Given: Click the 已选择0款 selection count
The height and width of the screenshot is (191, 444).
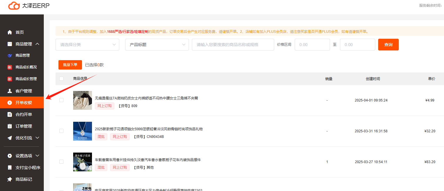Looking at the screenshot, I should pyautogui.click(x=94, y=65).
